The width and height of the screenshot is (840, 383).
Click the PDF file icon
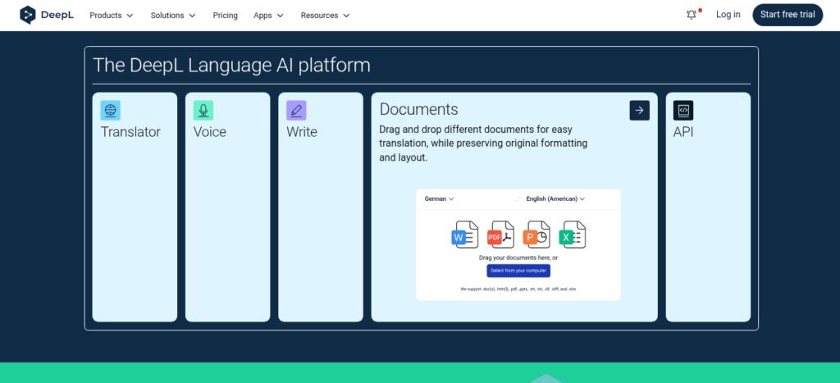(x=500, y=235)
